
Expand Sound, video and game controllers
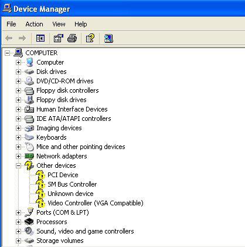[x=18, y=231]
